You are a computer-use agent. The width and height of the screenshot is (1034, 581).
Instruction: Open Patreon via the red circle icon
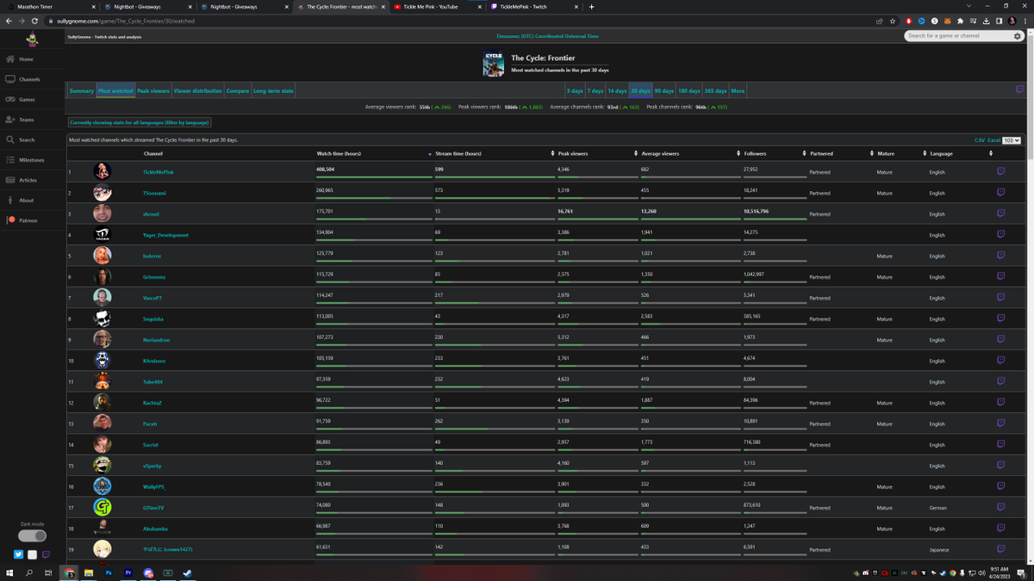(10, 220)
